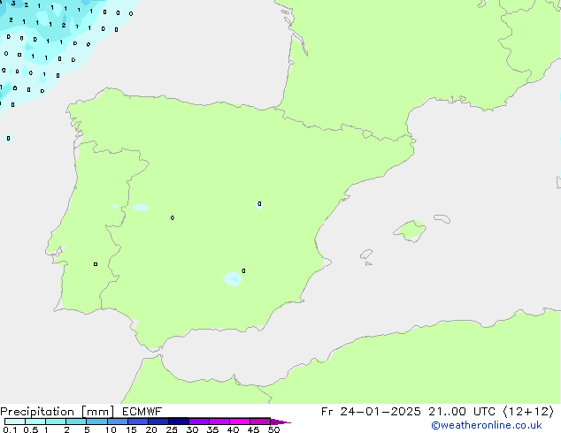The image size is (561, 433).
Task: Select the 15–20 mm legend swatch
Action: pos(137,422)
